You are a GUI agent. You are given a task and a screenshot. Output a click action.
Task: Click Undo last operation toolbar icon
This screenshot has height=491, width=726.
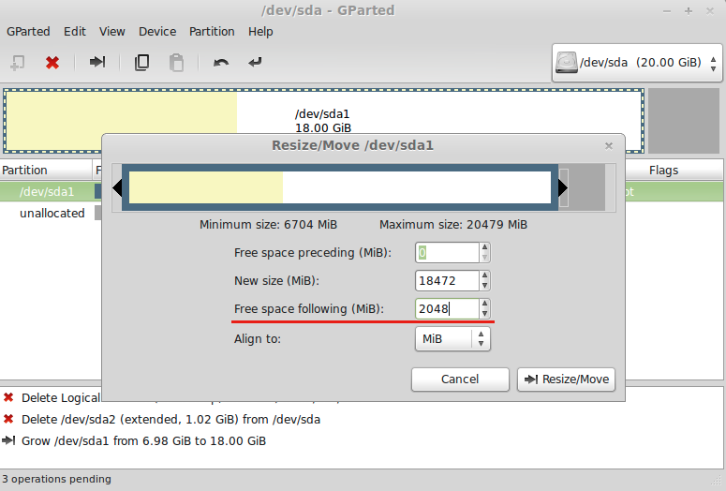tap(221, 63)
